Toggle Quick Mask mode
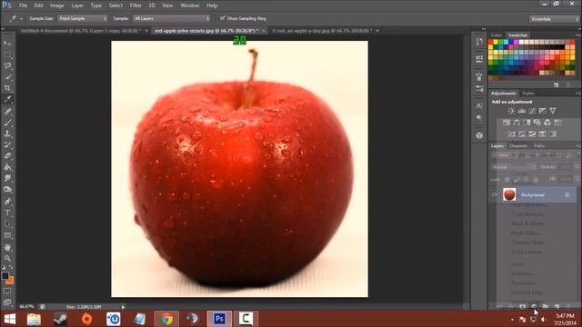This screenshot has width=582, height=327. 7,291
